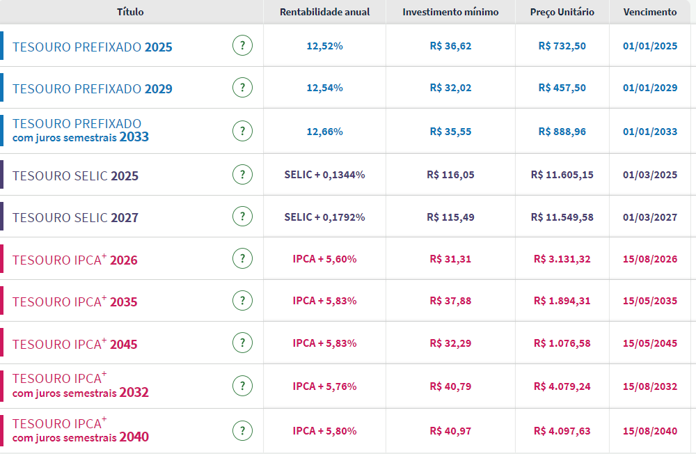Open help info for TESOURO IPCA+ 2045
Image resolution: width=696 pixels, height=454 pixels.
point(242,342)
